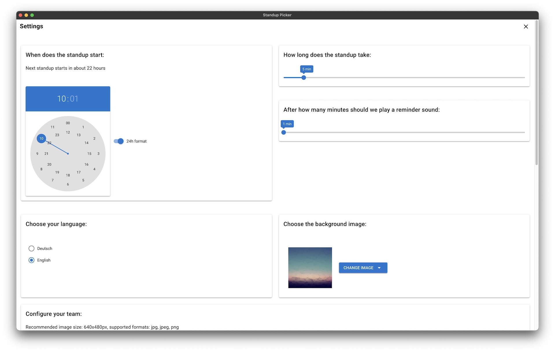Select hour 00 at top of clock
Viewport: 555px width, 352px height.
coord(68,123)
